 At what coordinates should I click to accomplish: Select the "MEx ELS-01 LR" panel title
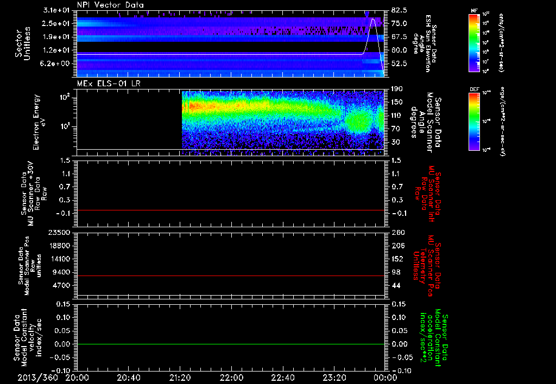109,84
